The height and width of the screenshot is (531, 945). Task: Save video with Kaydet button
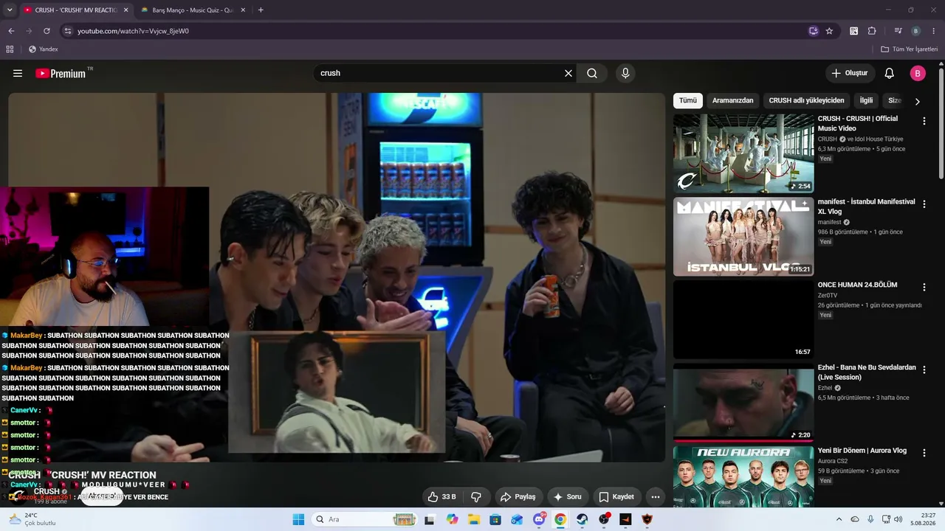(616, 497)
